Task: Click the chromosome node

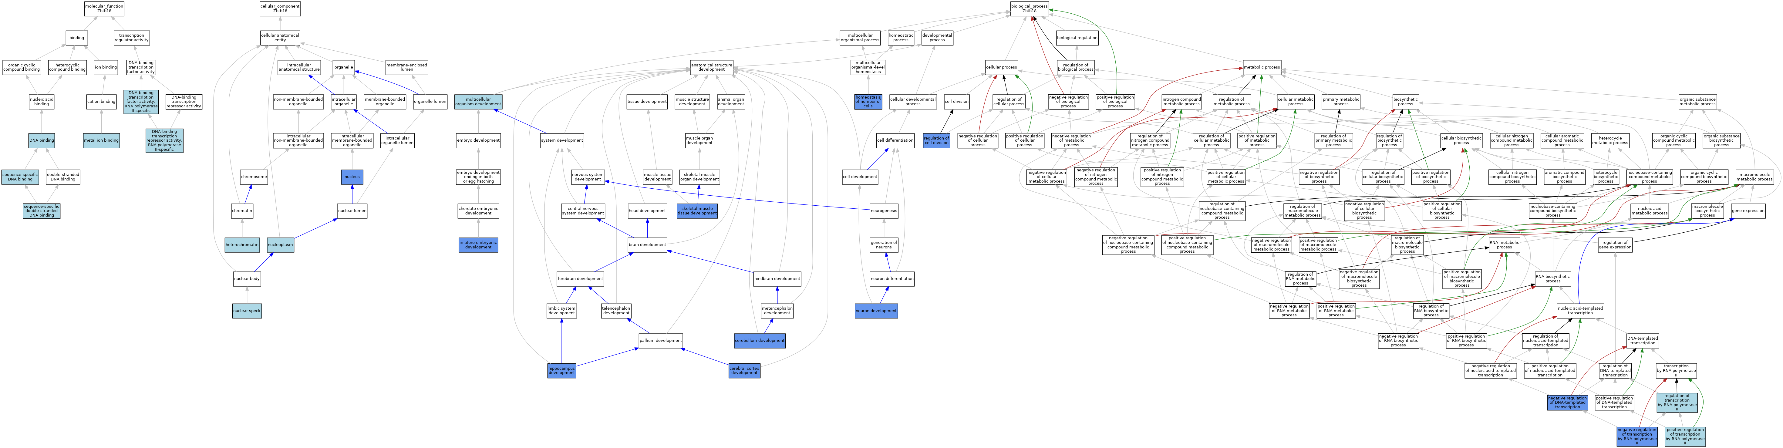Action: point(254,177)
